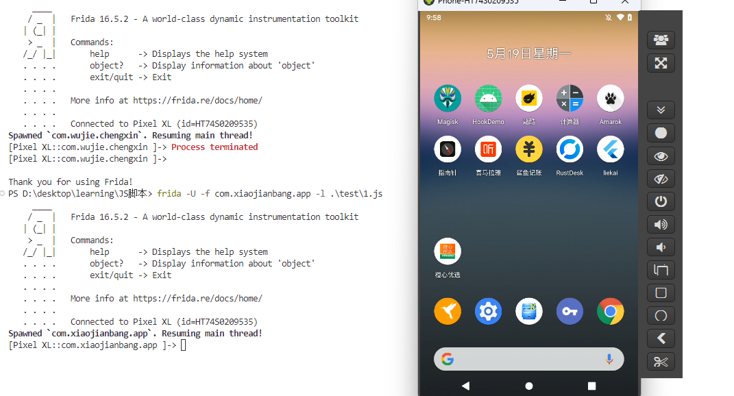Tap the Android home circle button
The width and height of the screenshot is (734, 396).
[x=528, y=386]
